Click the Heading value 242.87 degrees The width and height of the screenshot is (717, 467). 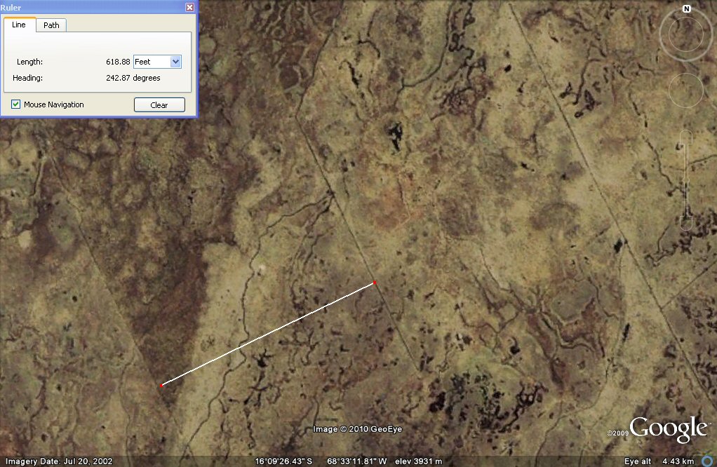(133, 78)
